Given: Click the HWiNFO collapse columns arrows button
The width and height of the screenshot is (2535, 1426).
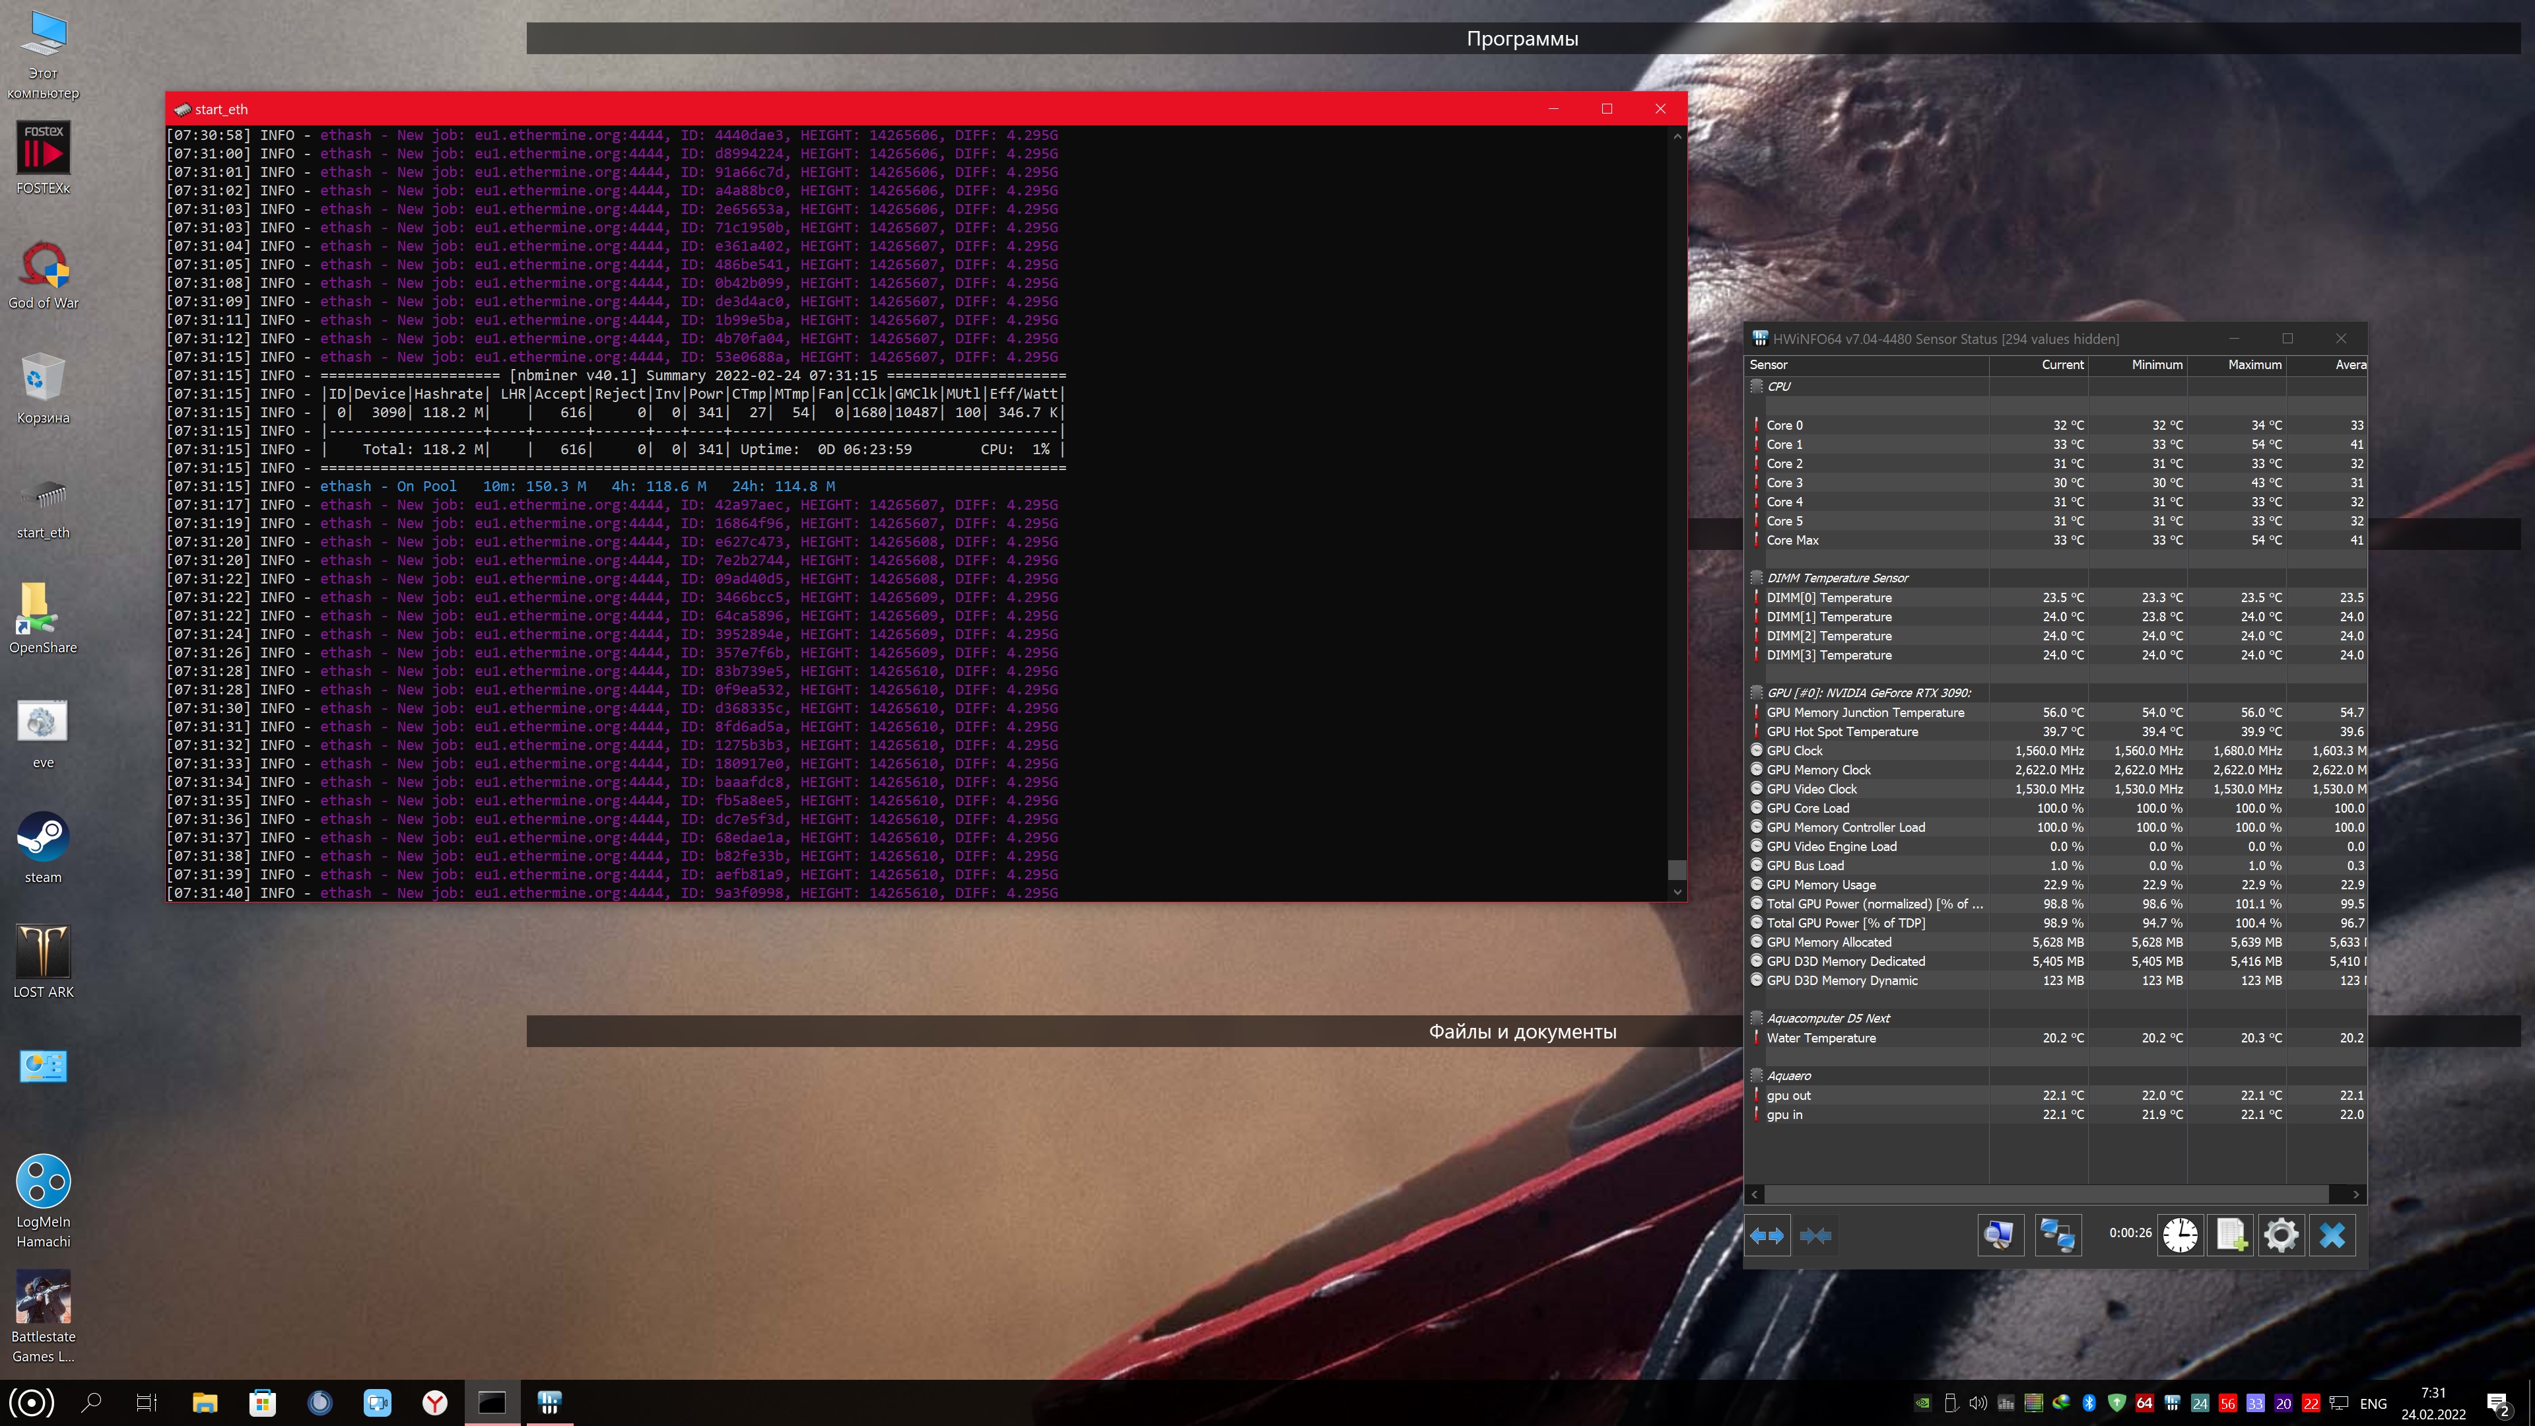Looking at the screenshot, I should (1815, 1235).
